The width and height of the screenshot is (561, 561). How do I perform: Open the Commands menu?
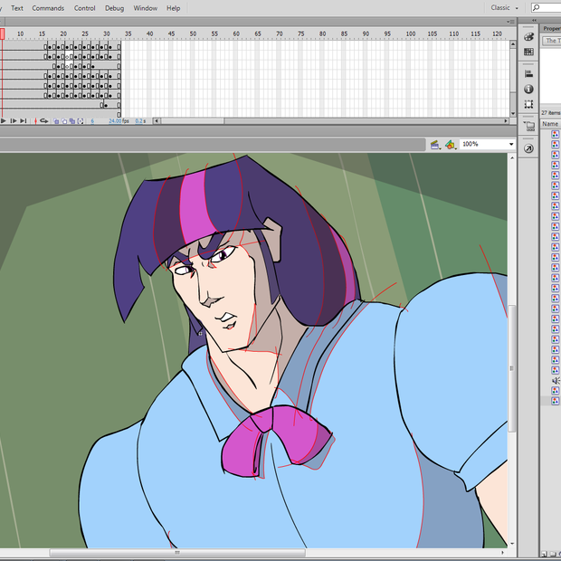(48, 8)
